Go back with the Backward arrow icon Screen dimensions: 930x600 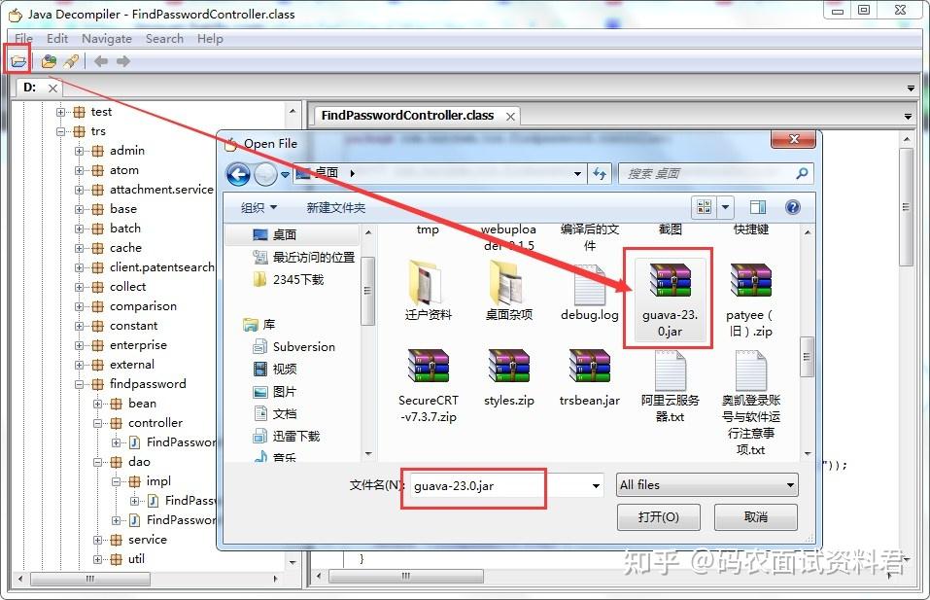click(x=101, y=60)
